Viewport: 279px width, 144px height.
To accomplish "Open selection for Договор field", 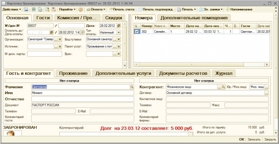I will [266, 93].
